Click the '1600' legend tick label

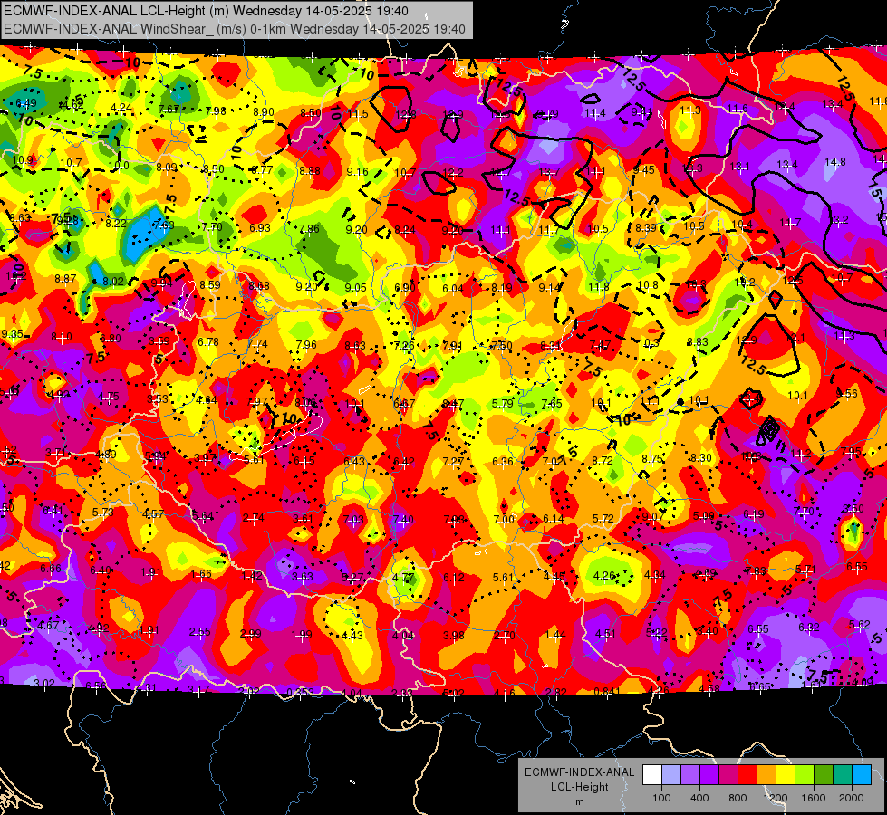click(x=813, y=798)
